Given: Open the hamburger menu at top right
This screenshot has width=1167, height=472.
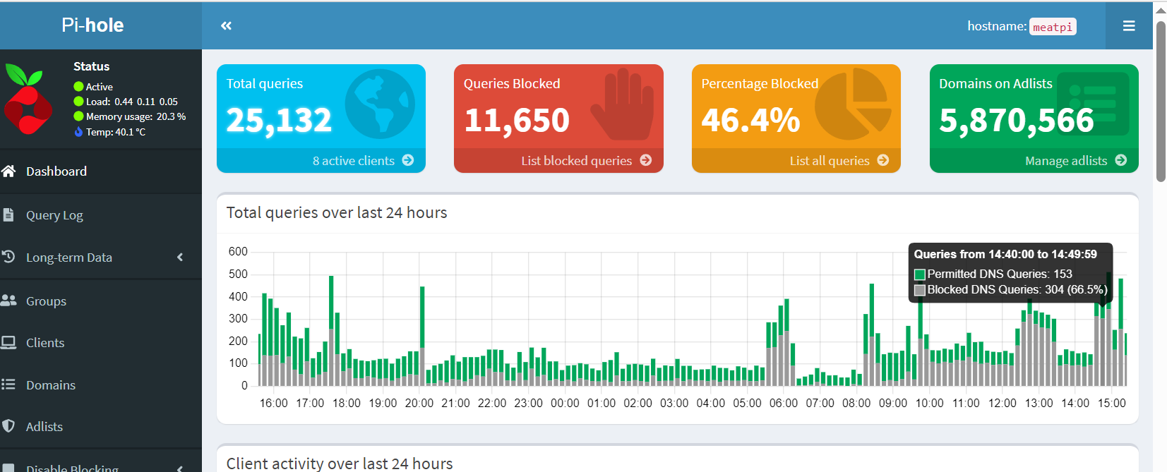Looking at the screenshot, I should coord(1129,26).
